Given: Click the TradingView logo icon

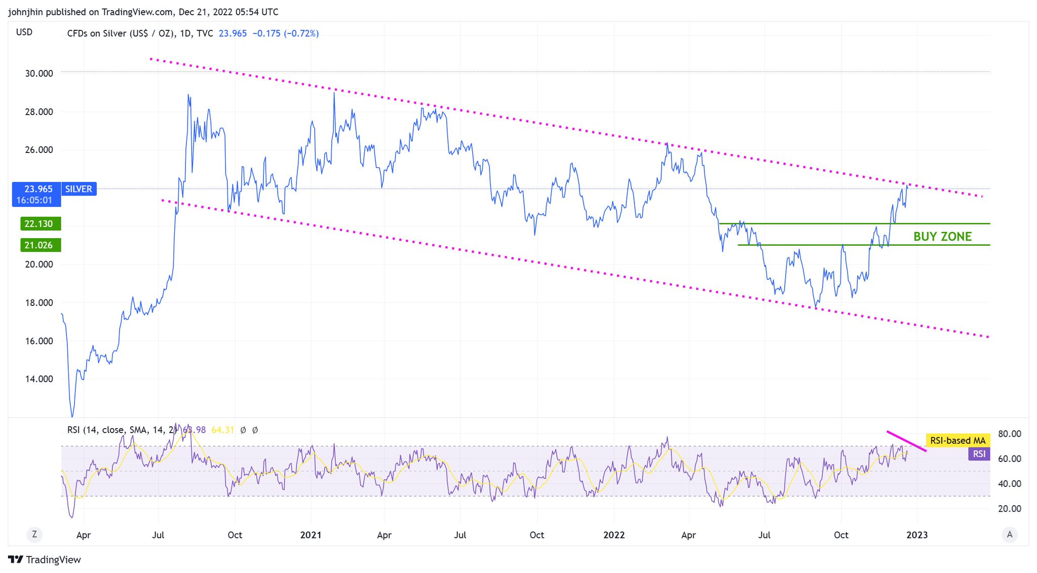Looking at the screenshot, I should [16, 559].
